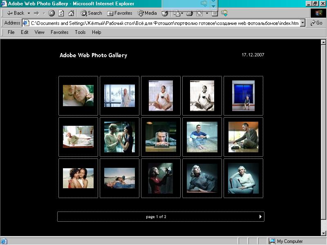Click the 'page 1 of 2' text

[156, 217]
